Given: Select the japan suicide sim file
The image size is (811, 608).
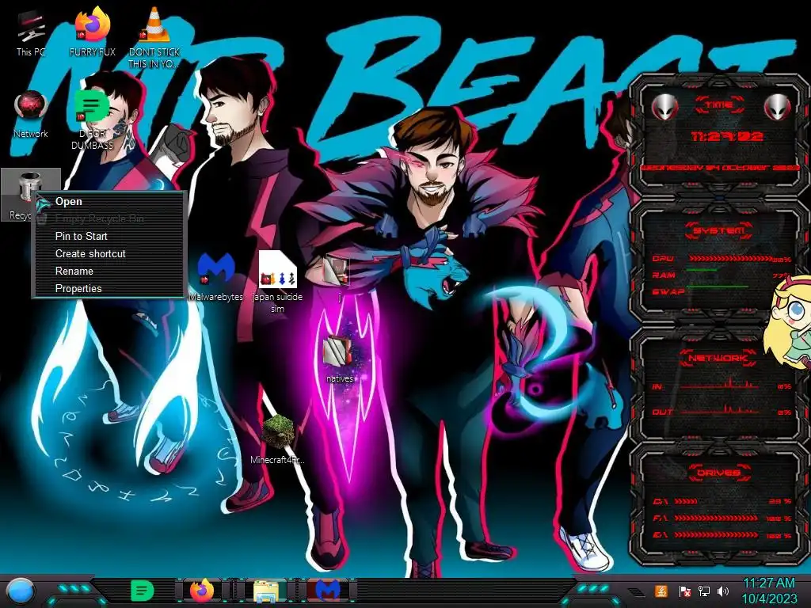Looking at the screenshot, I should 277,282.
